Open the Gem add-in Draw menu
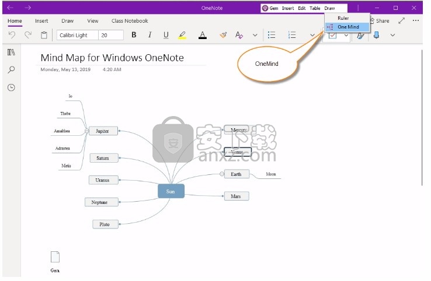 (x=329, y=8)
